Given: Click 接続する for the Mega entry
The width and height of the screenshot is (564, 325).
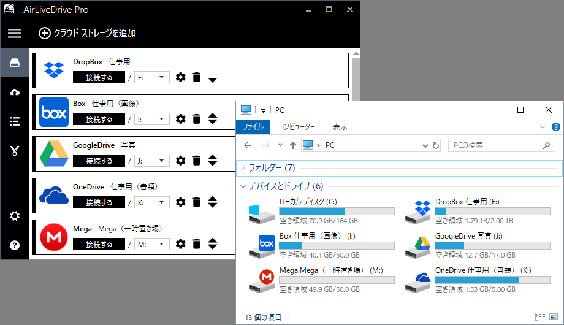Looking at the screenshot, I should [x=99, y=245].
